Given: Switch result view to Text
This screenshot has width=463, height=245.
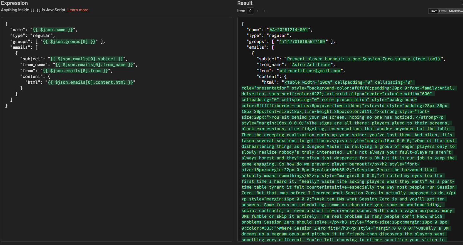Looking at the screenshot, I should click(433, 11).
